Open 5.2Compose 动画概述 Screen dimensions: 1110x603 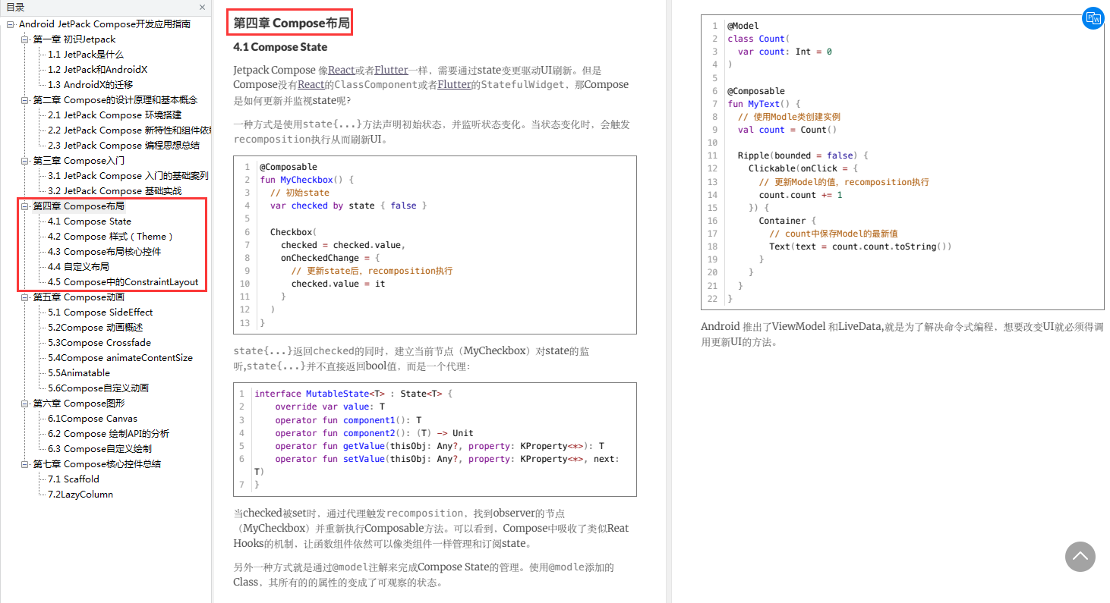pyautogui.click(x=95, y=328)
